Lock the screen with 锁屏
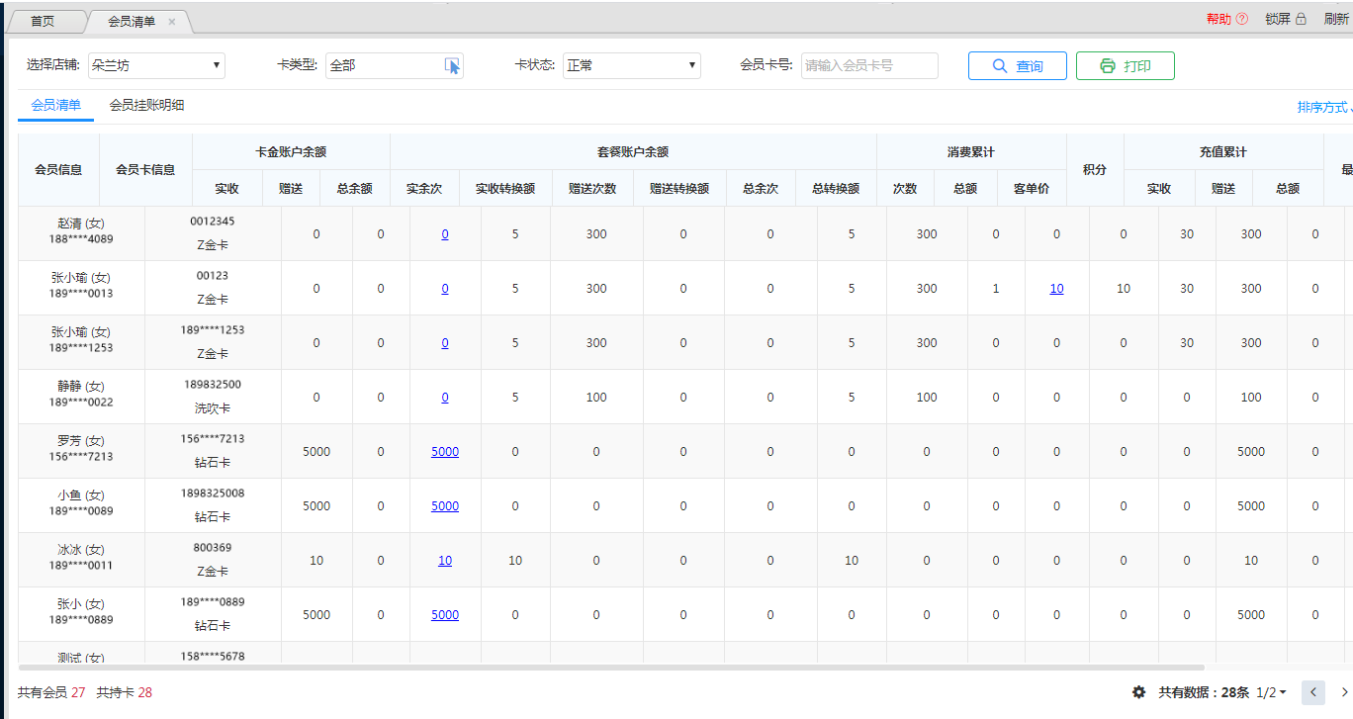This screenshot has height=719, width=1353. tap(1286, 19)
